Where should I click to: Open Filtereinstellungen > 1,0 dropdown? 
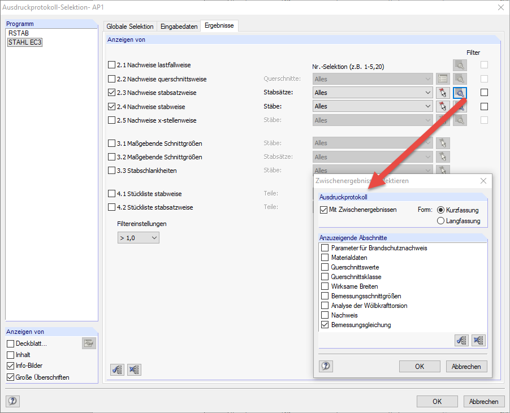point(138,238)
